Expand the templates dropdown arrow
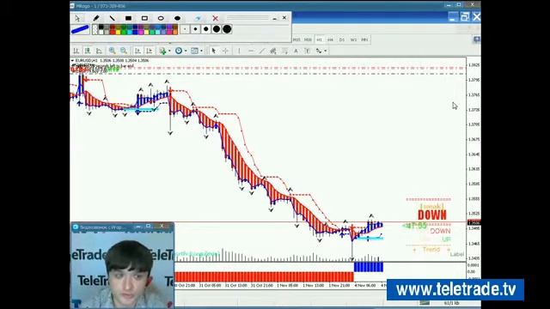This screenshot has width=550, height=309. point(201,51)
